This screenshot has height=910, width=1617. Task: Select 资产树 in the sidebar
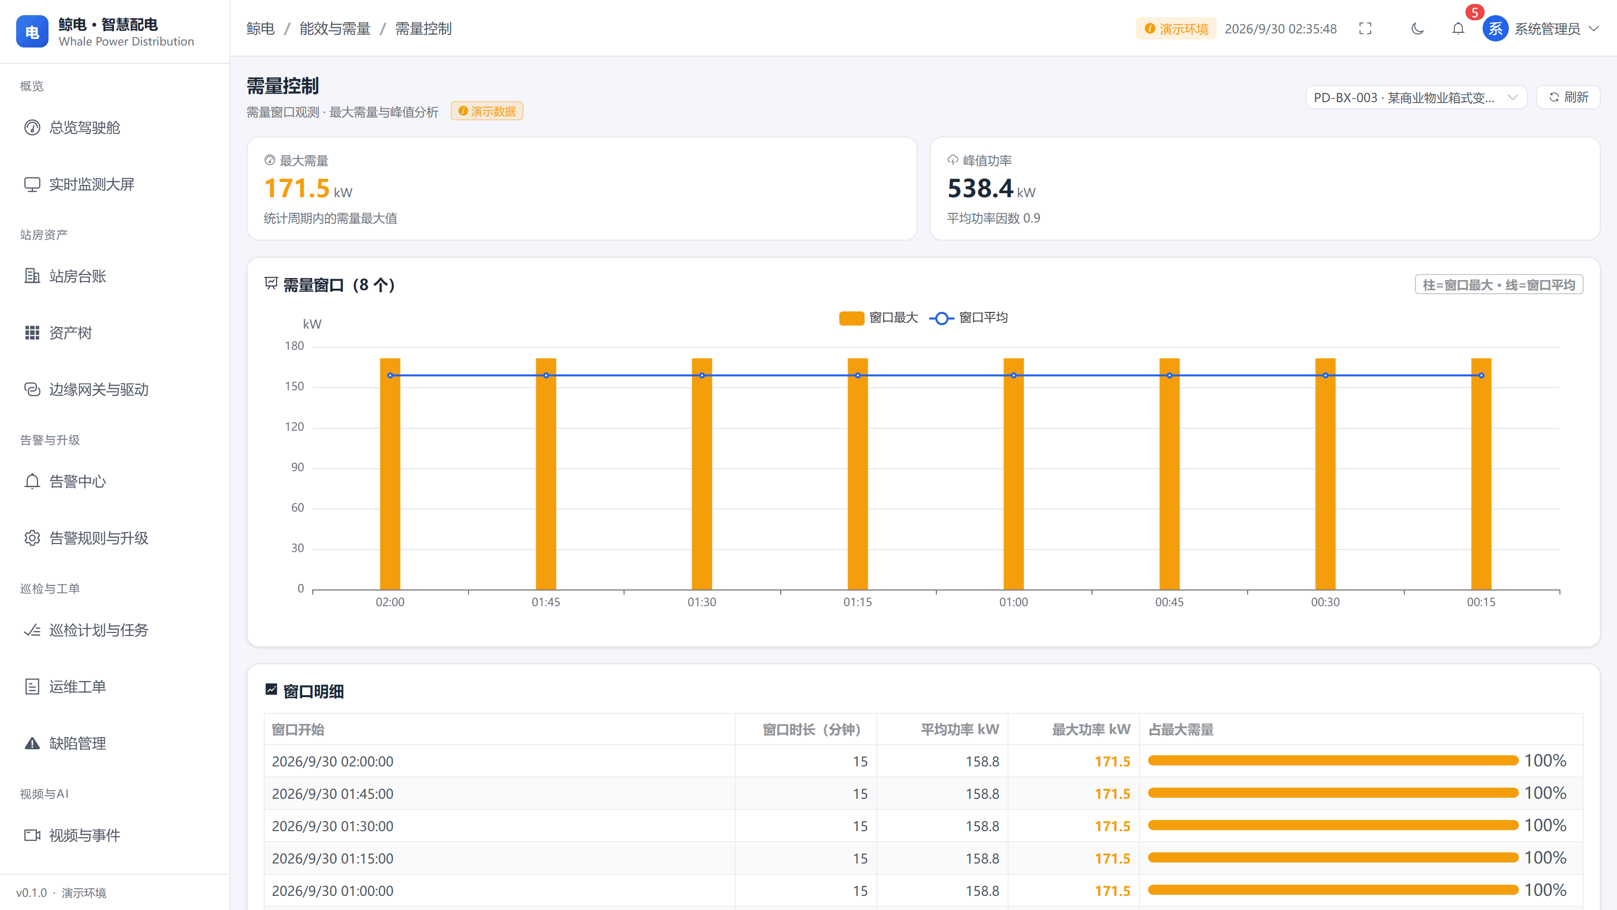pos(115,333)
